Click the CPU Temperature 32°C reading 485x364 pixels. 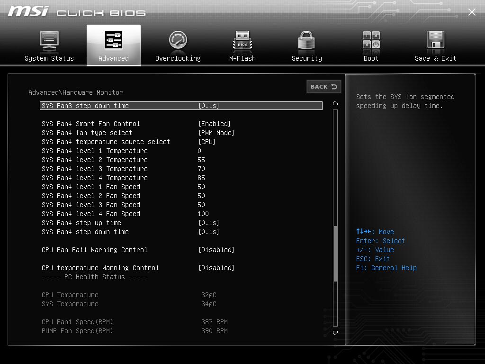tap(208, 295)
